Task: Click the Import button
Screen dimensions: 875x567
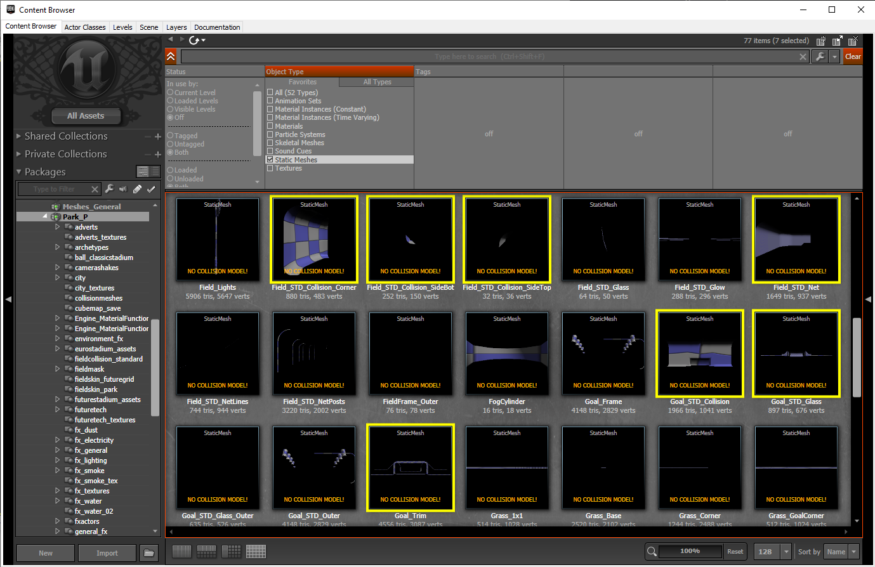Action: pos(107,552)
